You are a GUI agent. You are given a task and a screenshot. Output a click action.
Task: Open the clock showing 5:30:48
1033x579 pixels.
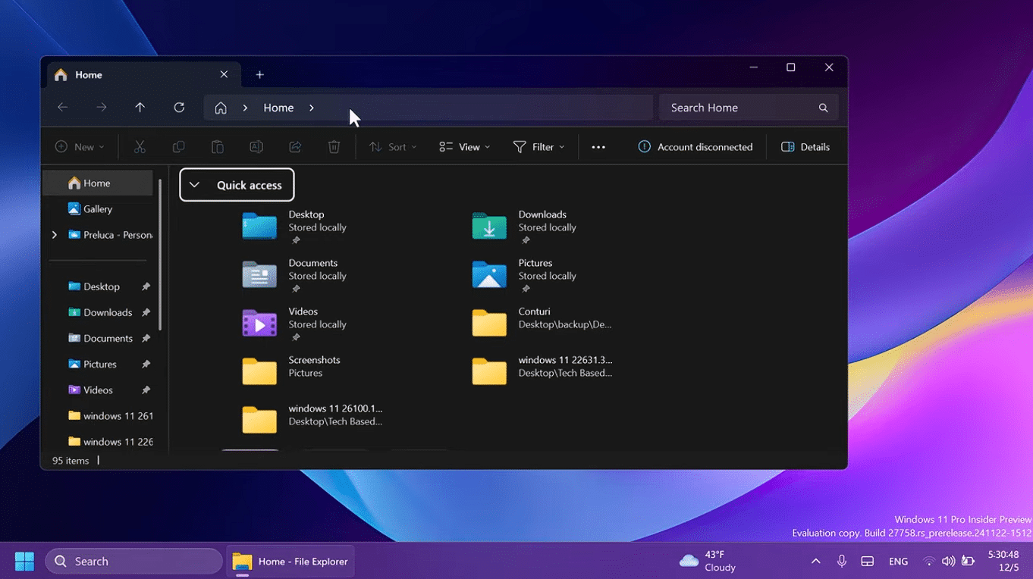1003,562
